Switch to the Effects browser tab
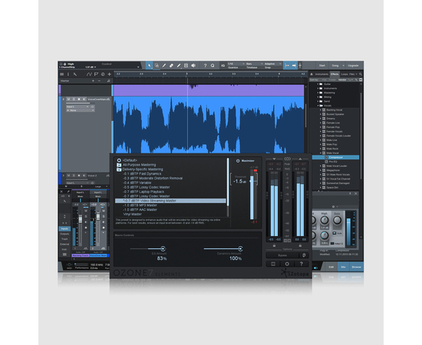 tap(335, 74)
